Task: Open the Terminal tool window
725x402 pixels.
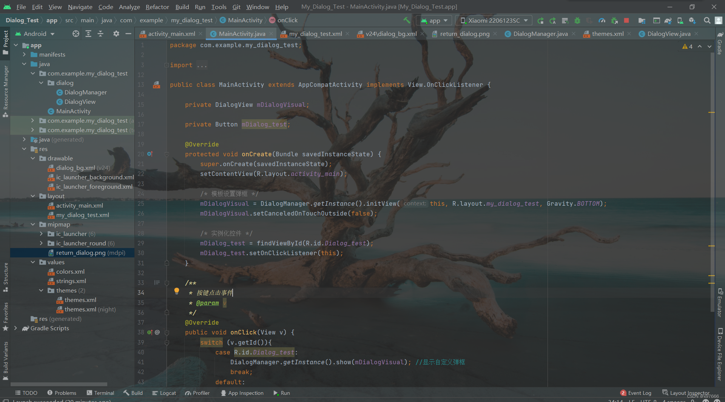Action: point(100,393)
